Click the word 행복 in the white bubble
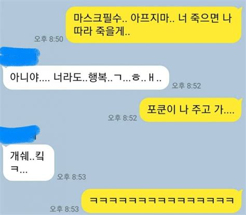This screenshot has height=215, width=246. [98, 77]
